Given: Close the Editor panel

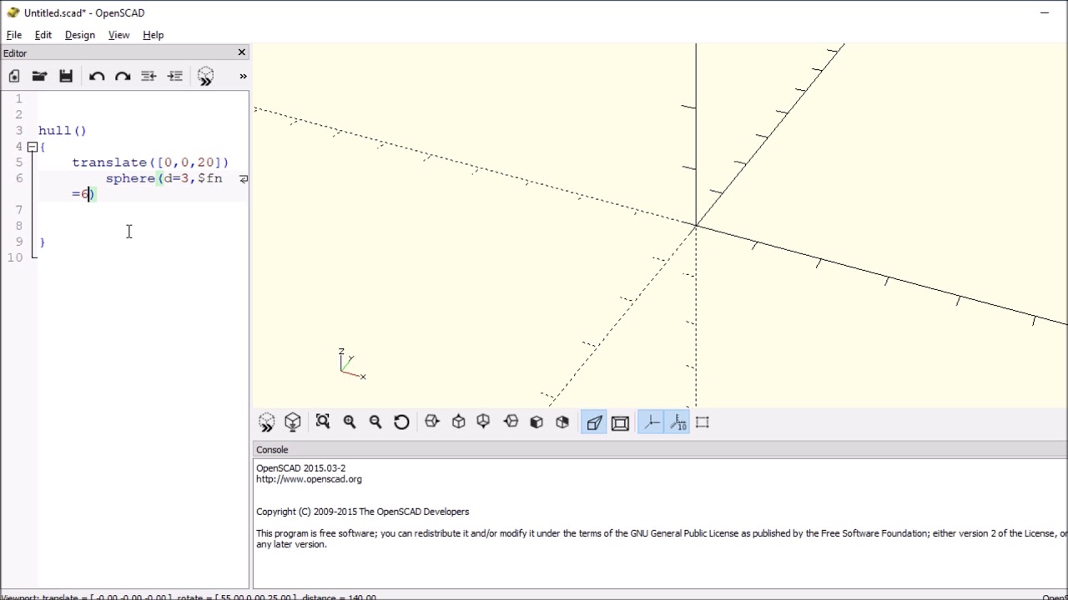Looking at the screenshot, I should coord(242,52).
